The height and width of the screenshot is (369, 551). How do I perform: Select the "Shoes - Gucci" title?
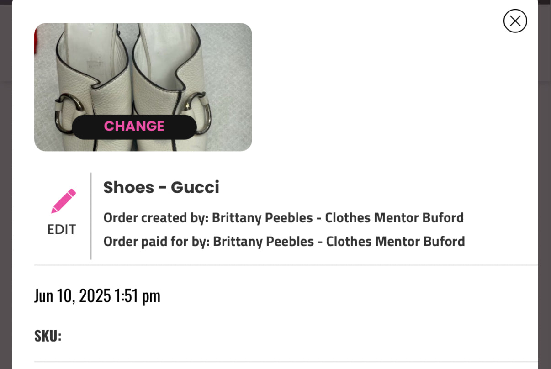[x=161, y=187]
